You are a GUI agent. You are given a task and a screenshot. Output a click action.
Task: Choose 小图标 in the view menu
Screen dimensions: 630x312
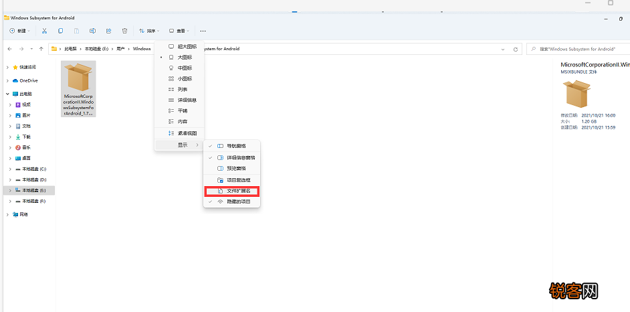pos(179,79)
